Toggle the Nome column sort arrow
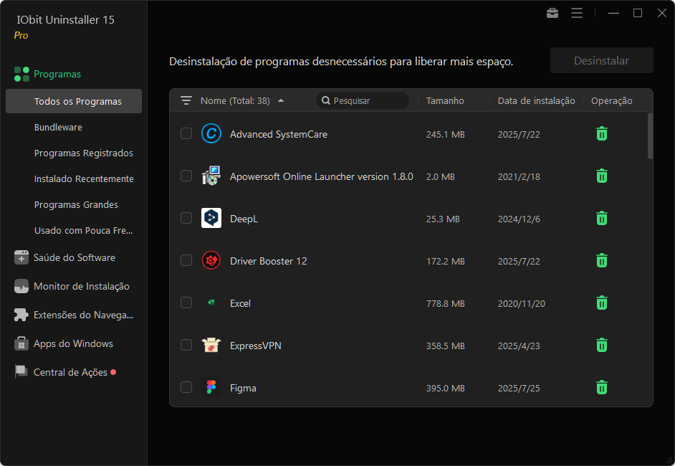Image resolution: width=675 pixels, height=466 pixels. click(x=281, y=101)
